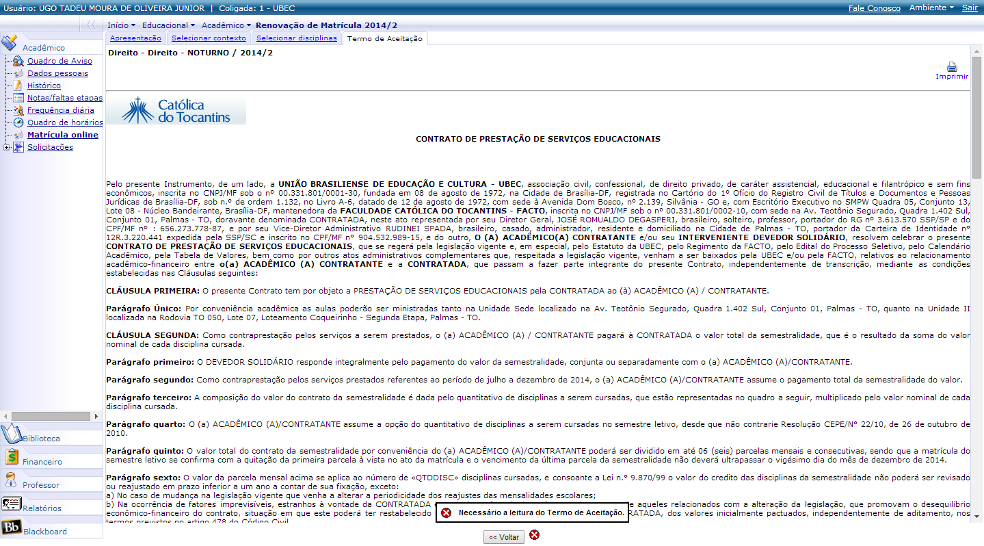Click the Renovação de Matrícula 2014/2 title
This screenshot has width=984, height=546.
tap(326, 25)
